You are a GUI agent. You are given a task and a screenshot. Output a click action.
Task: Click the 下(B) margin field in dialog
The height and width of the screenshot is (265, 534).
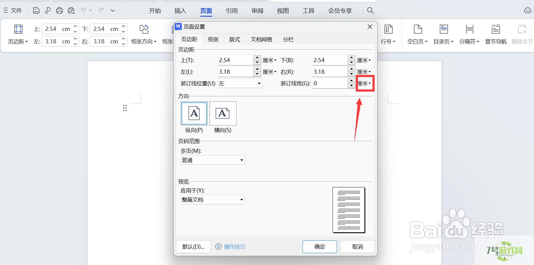point(330,60)
